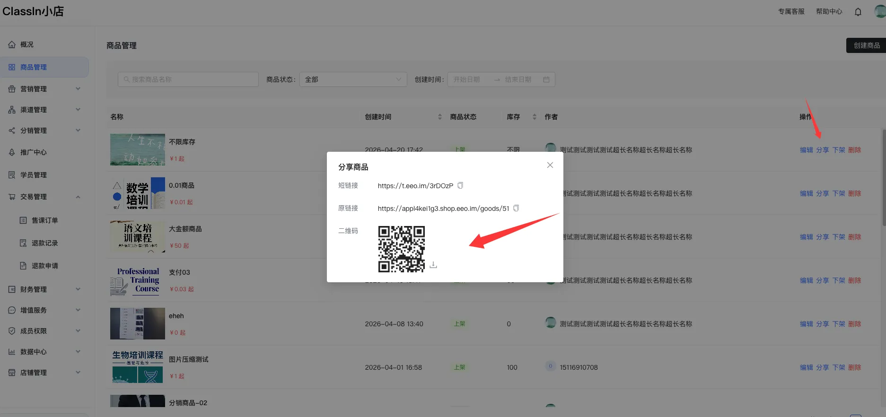Viewport: 886px width, 417px height.
Task: Expand 数据中心 submenu chevron
Action: [x=78, y=352]
